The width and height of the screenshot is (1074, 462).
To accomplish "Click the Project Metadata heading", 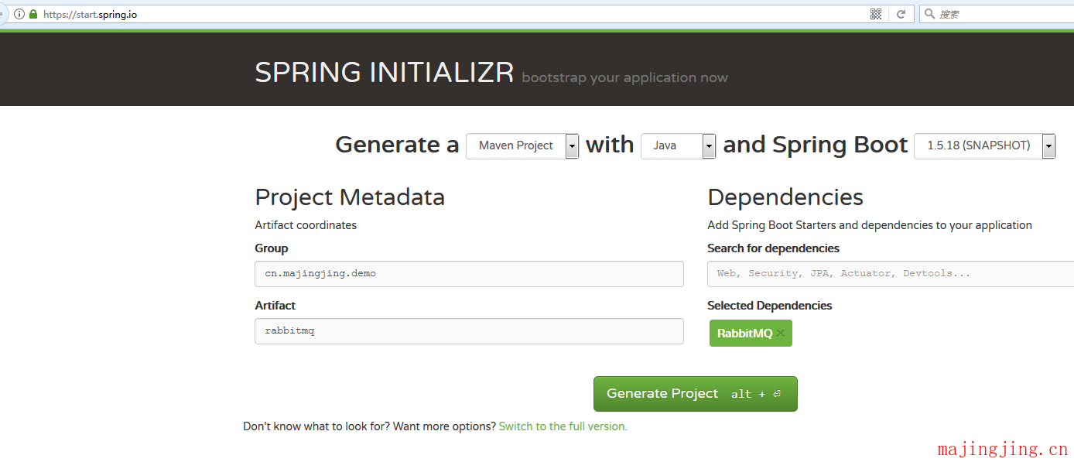I will [350, 197].
